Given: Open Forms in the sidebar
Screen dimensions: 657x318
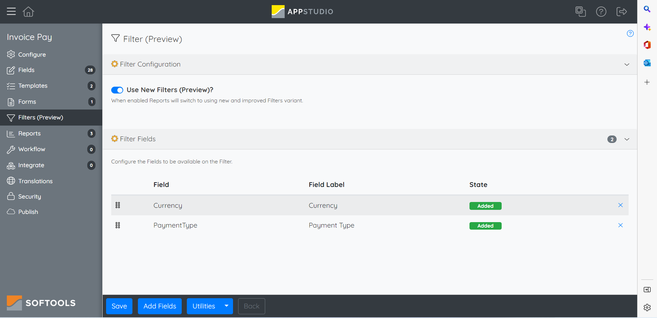Looking at the screenshot, I should [51, 102].
